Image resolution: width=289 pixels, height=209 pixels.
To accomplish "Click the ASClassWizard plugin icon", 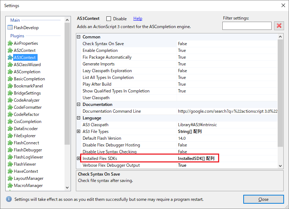I will [10, 64].
